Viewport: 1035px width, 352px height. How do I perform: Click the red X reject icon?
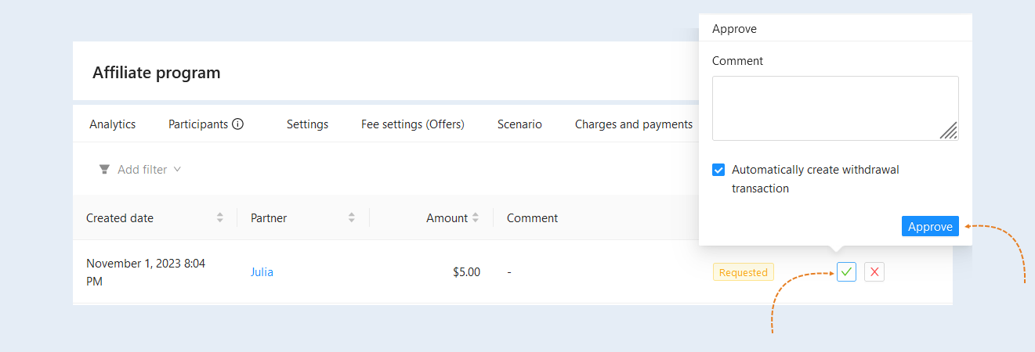pyautogui.click(x=874, y=272)
